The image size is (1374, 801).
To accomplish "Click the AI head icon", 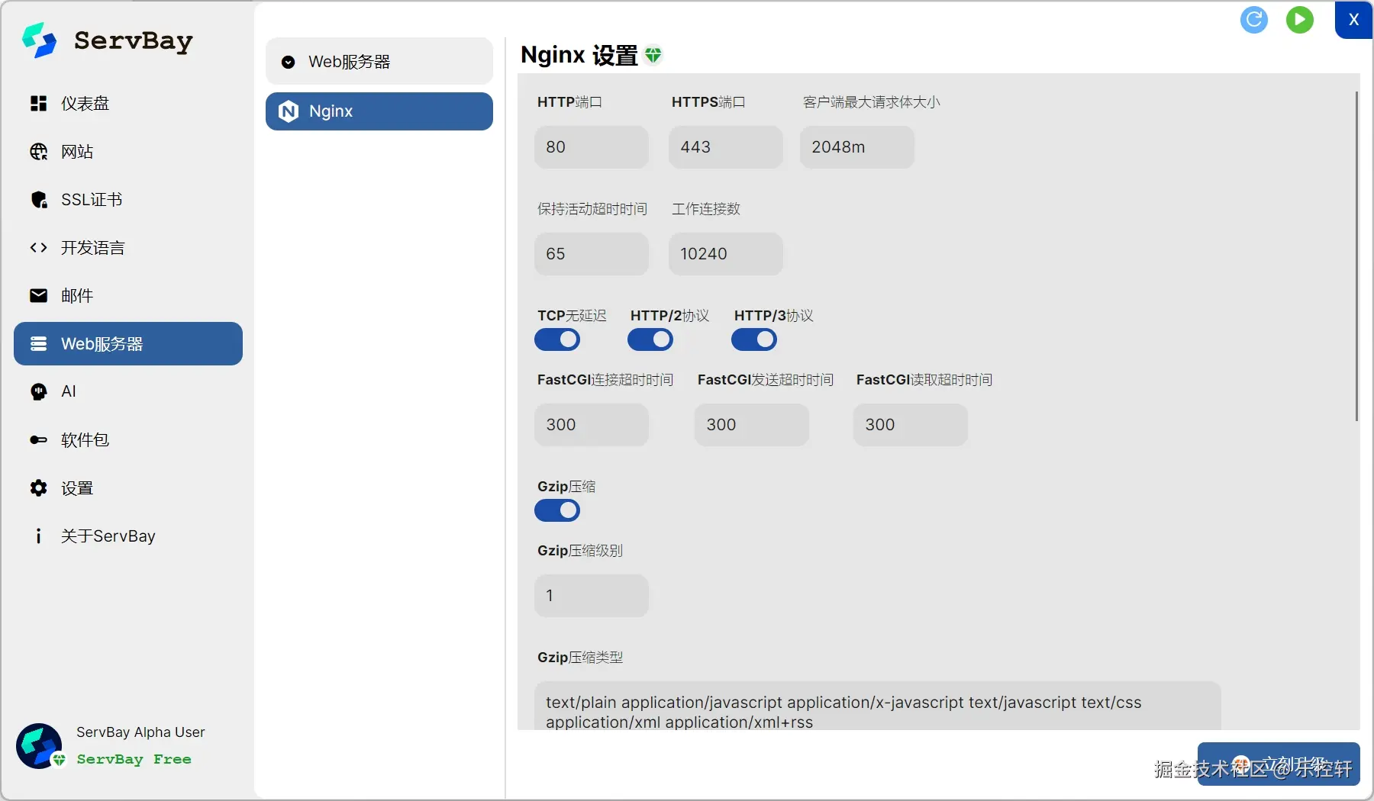I will pyautogui.click(x=38, y=391).
